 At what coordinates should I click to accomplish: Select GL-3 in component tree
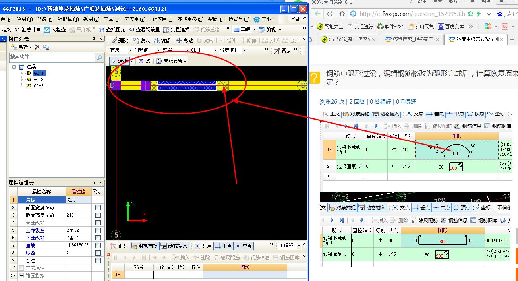tap(39, 86)
